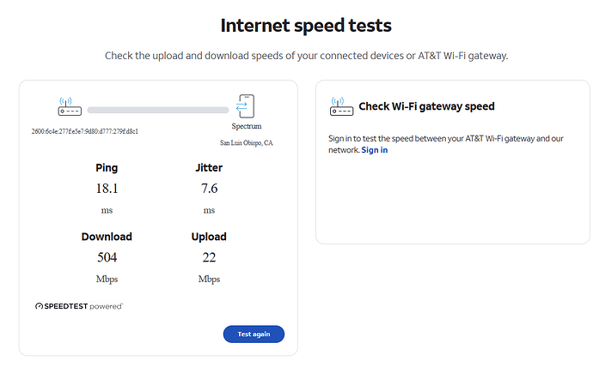This screenshot has width=593, height=367.
Task: Click the router icon above the IP address
Action: (70, 106)
